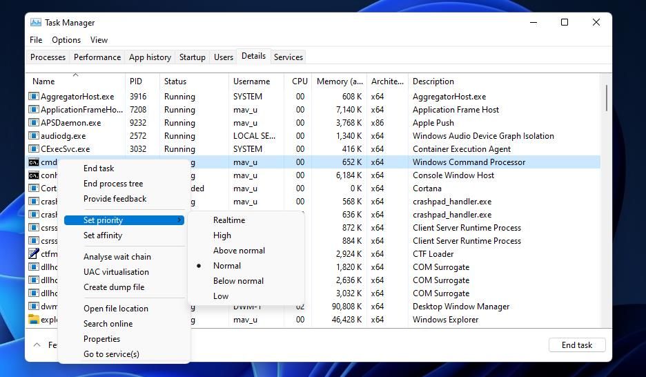The height and width of the screenshot is (377, 646).
Task: Sort by the Name column header
Action: tap(43, 81)
